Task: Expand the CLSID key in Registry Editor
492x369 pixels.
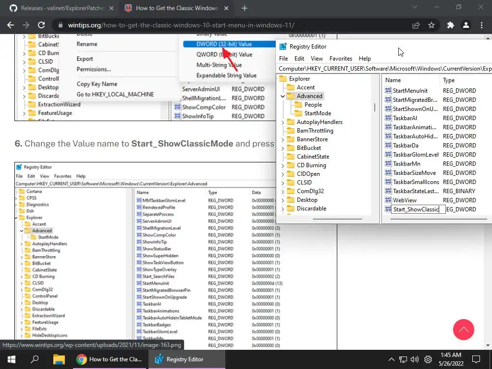Action: 283,183
